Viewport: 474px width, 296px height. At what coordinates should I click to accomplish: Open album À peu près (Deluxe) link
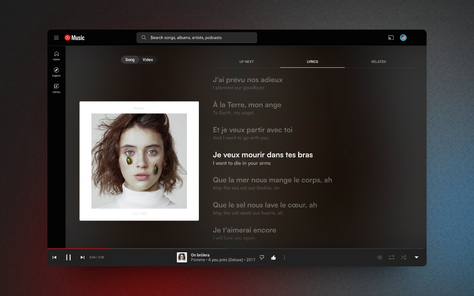click(x=226, y=260)
